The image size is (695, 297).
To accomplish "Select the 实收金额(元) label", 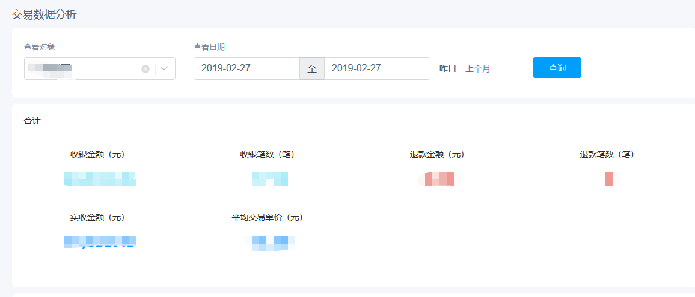I will [97, 218].
